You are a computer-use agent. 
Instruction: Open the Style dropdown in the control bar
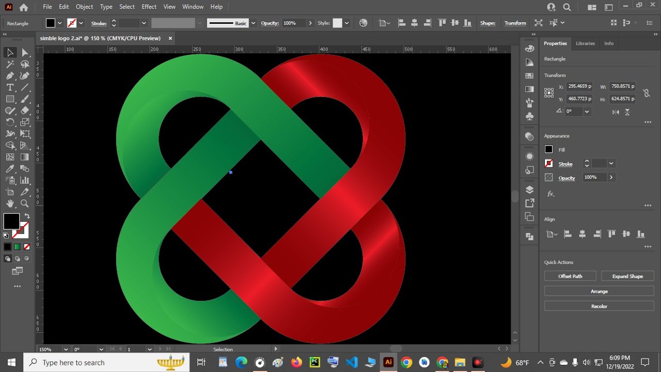[347, 23]
